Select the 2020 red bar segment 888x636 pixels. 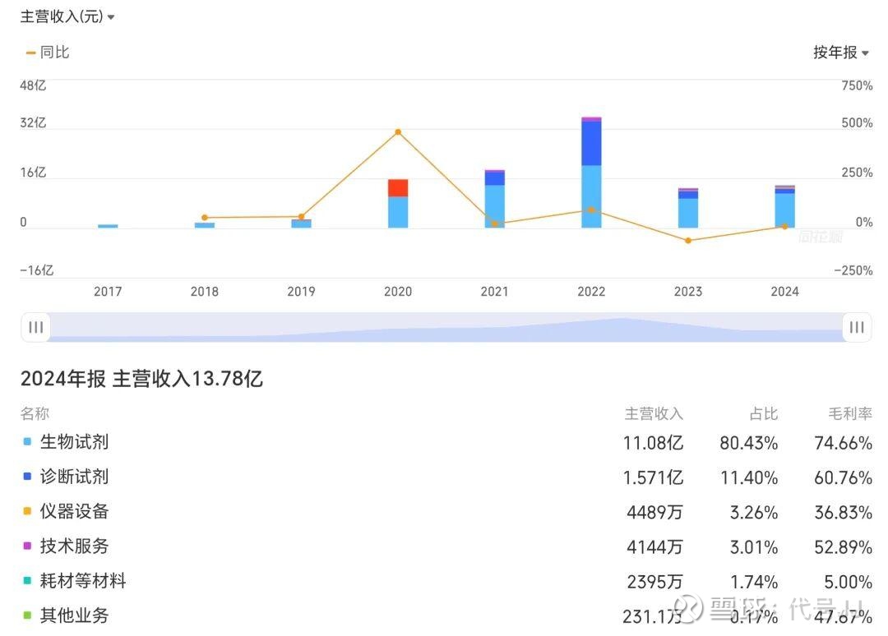pos(398,188)
